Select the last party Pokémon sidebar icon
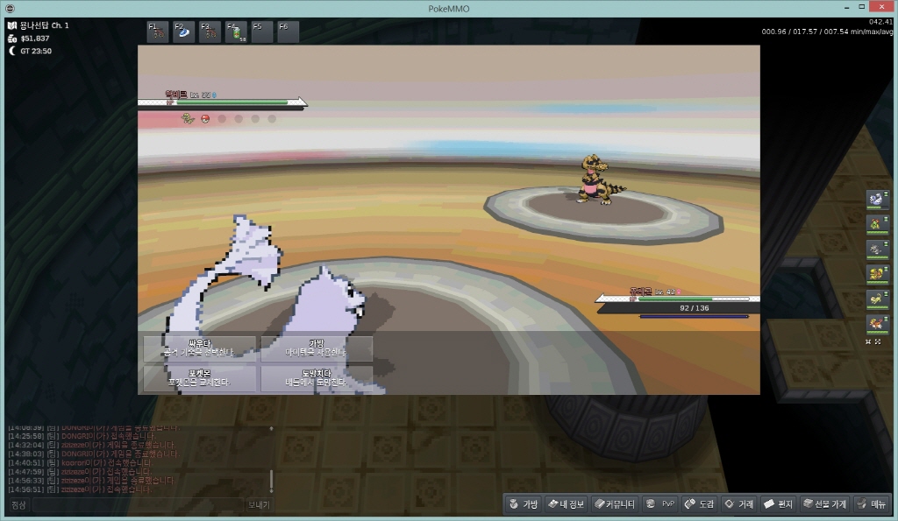Image resolution: width=898 pixels, height=521 pixels. pyautogui.click(x=877, y=324)
